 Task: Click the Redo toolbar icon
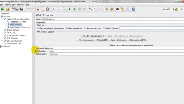coord(33,9)
